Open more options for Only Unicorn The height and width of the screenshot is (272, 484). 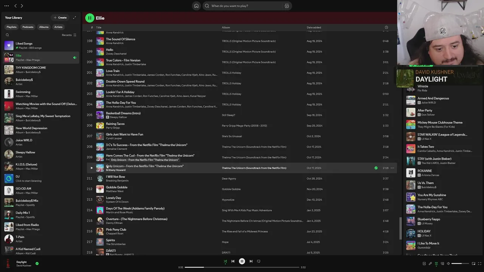[392, 168]
